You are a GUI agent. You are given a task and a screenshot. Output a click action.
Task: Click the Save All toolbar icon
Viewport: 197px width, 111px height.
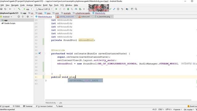coord(1,9)
